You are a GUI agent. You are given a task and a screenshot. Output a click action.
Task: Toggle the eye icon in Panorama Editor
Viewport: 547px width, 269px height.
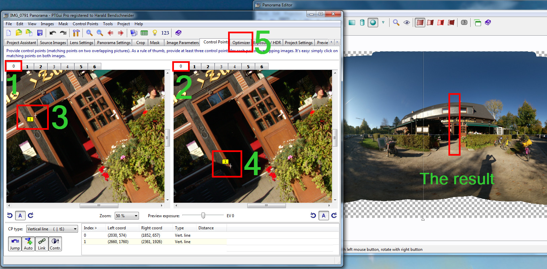click(407, 23)
